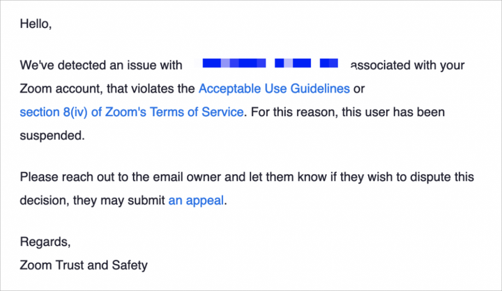The image size is (502, 291).
Task: Click the word "suspended."
Action: point(52,135)
